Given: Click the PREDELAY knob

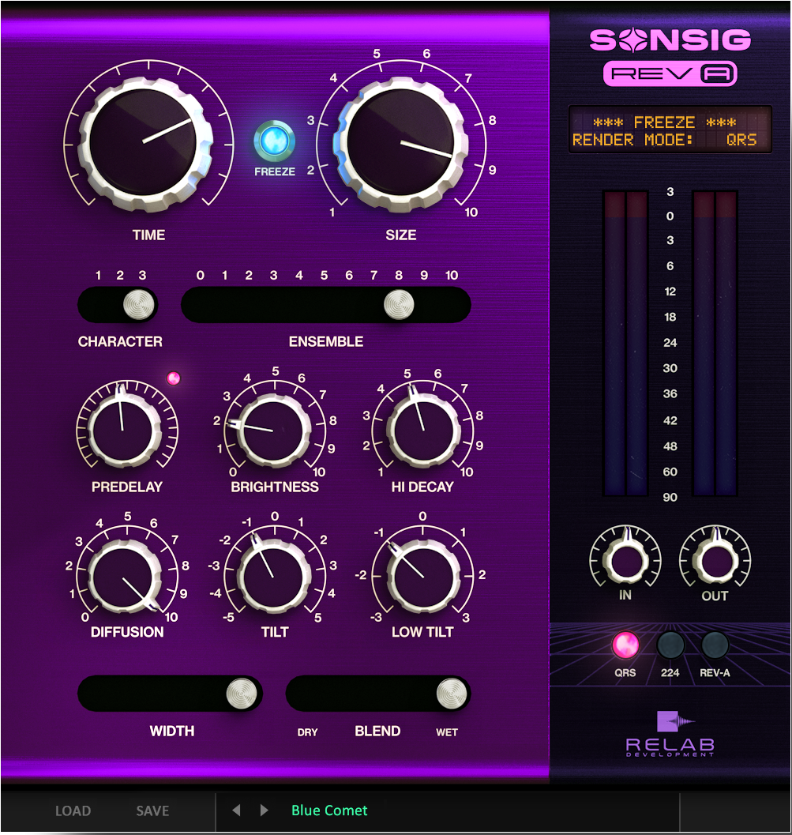Looking at the screenshot, I should pyautogui.click(x=124, y=431).
